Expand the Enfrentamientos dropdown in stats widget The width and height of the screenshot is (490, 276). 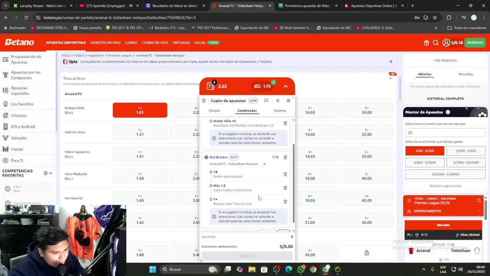[x=479, y=211]
